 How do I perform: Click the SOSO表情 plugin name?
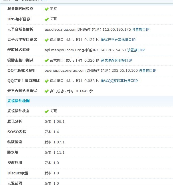[17, 132]
